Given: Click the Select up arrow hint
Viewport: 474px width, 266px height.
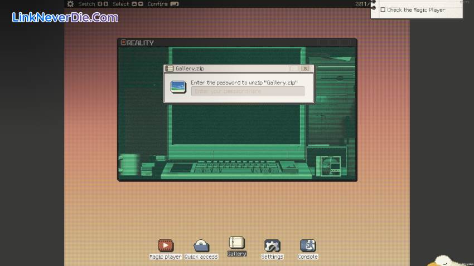Looking at the screenshot, I should pyautogui.click(x=134, y=4).
